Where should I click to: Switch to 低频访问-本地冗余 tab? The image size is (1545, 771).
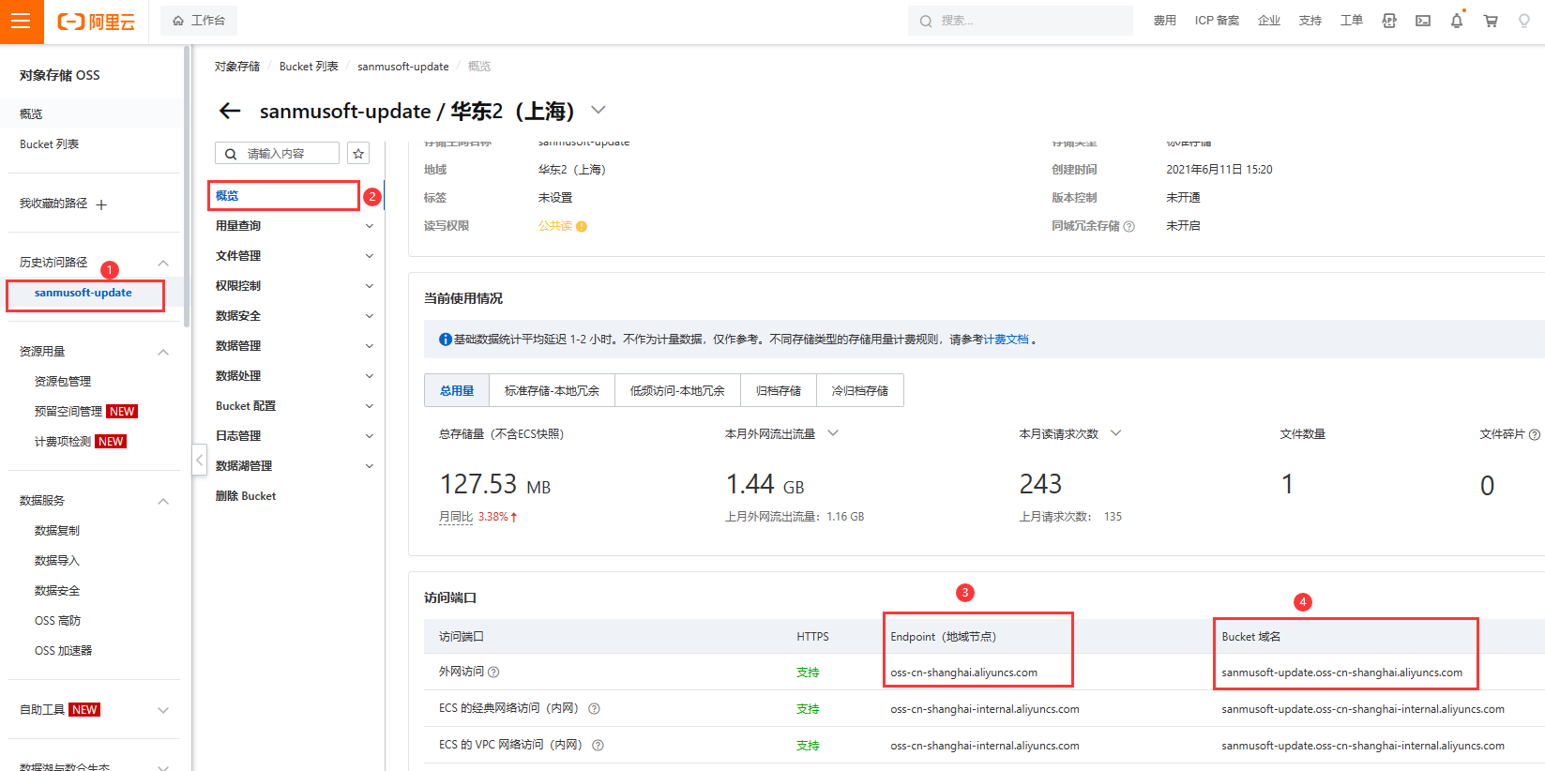point(677,390)
